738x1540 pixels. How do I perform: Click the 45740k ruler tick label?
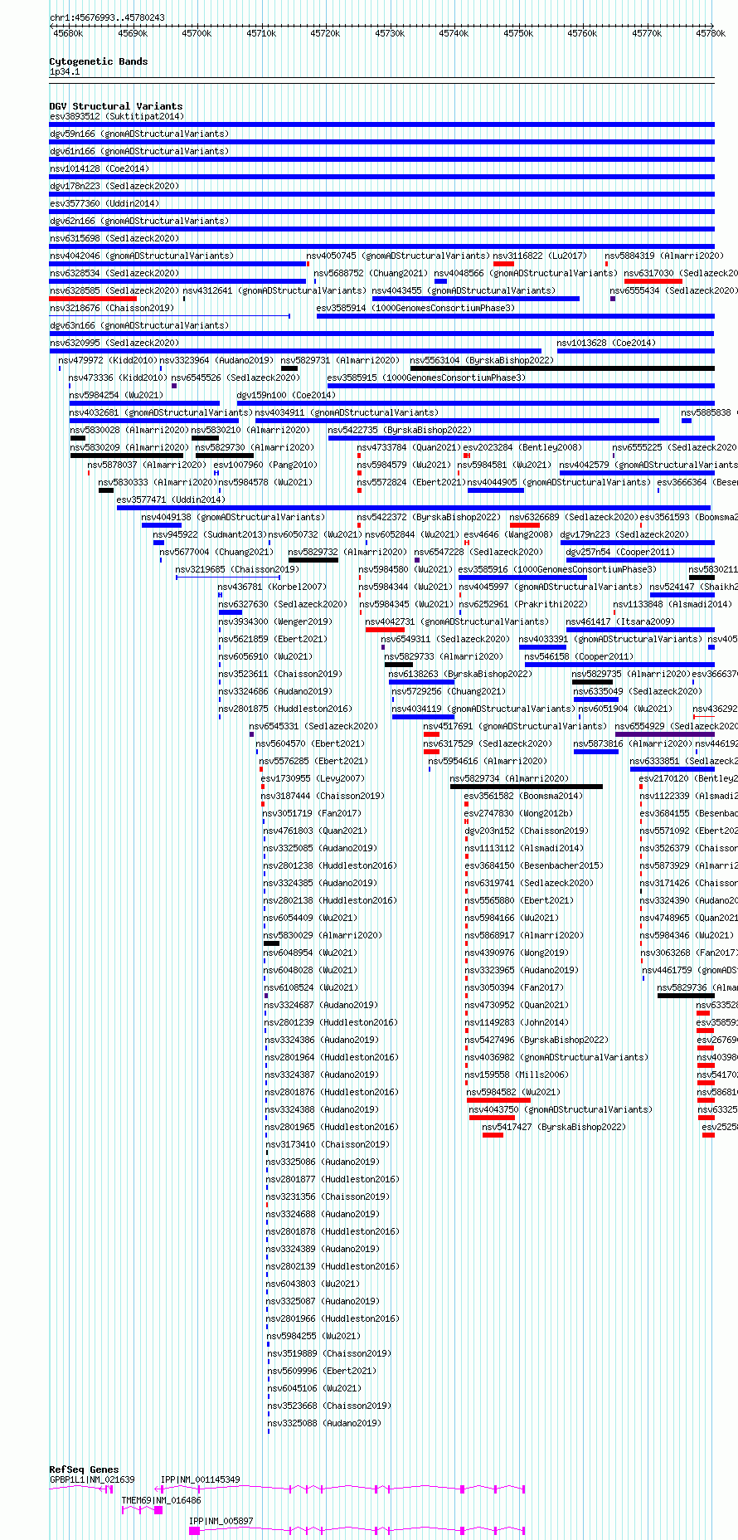pyautogui.click(x=454, y=33)
